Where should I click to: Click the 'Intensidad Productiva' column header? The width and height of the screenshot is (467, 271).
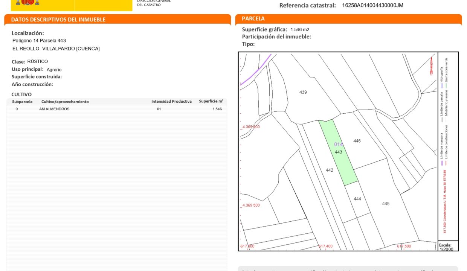point(171,102)
